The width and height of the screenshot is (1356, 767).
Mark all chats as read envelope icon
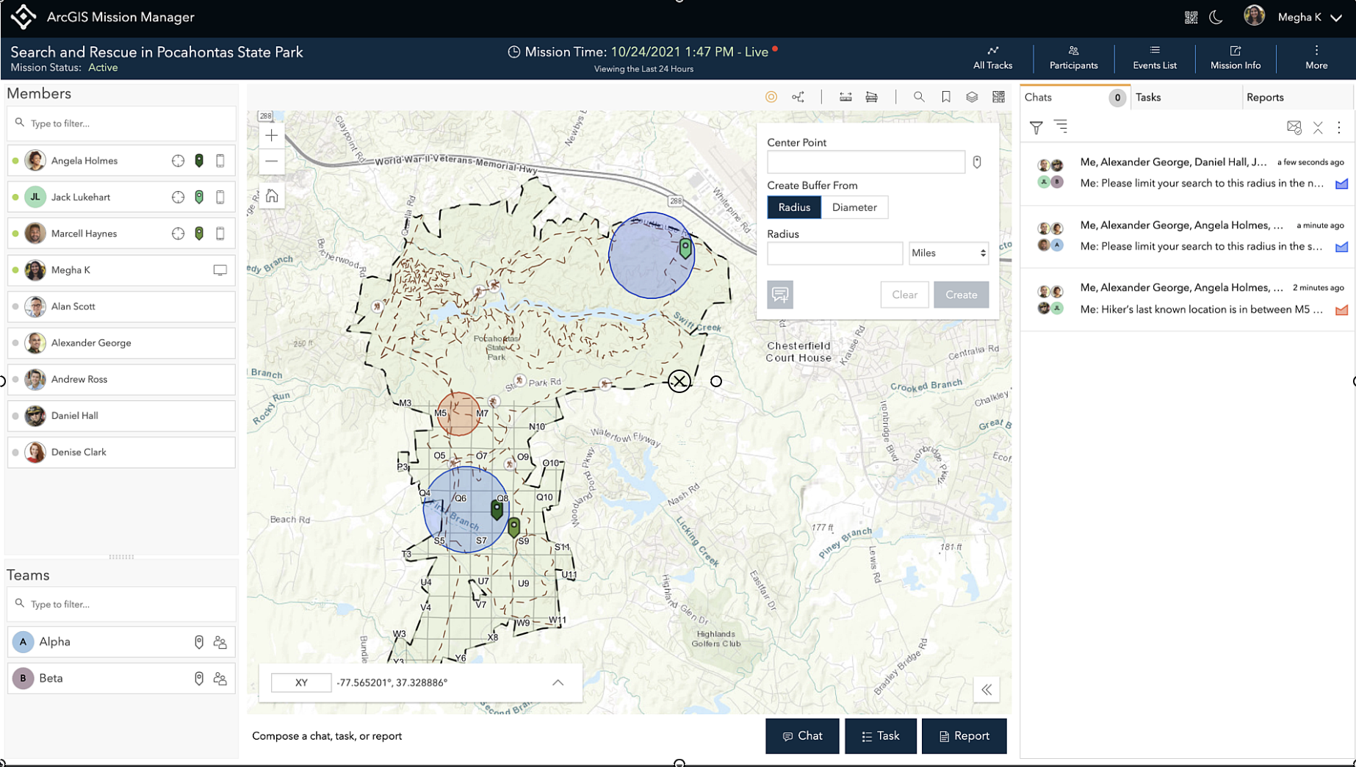[1294, 127]
